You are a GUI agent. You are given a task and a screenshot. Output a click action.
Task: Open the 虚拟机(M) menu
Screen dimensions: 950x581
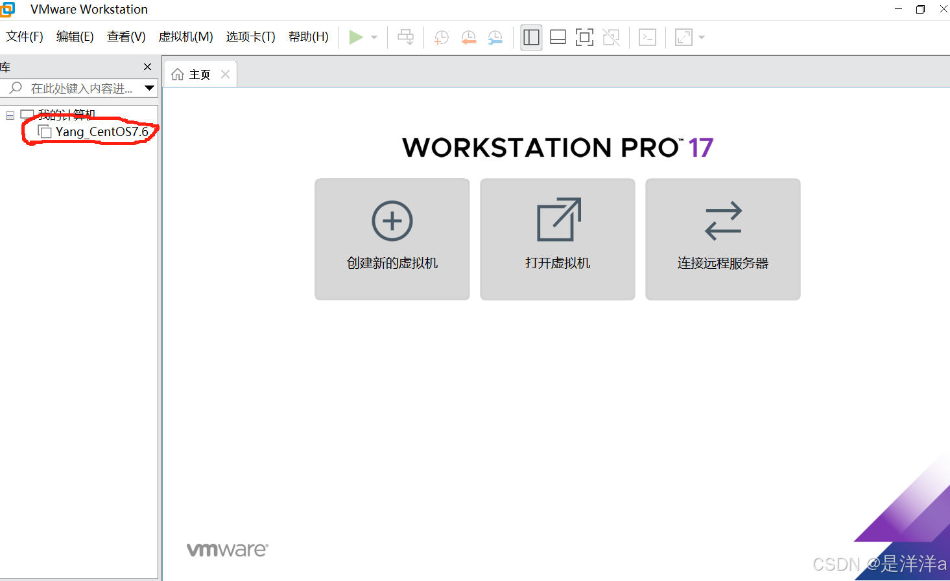[x=186, y=37]
